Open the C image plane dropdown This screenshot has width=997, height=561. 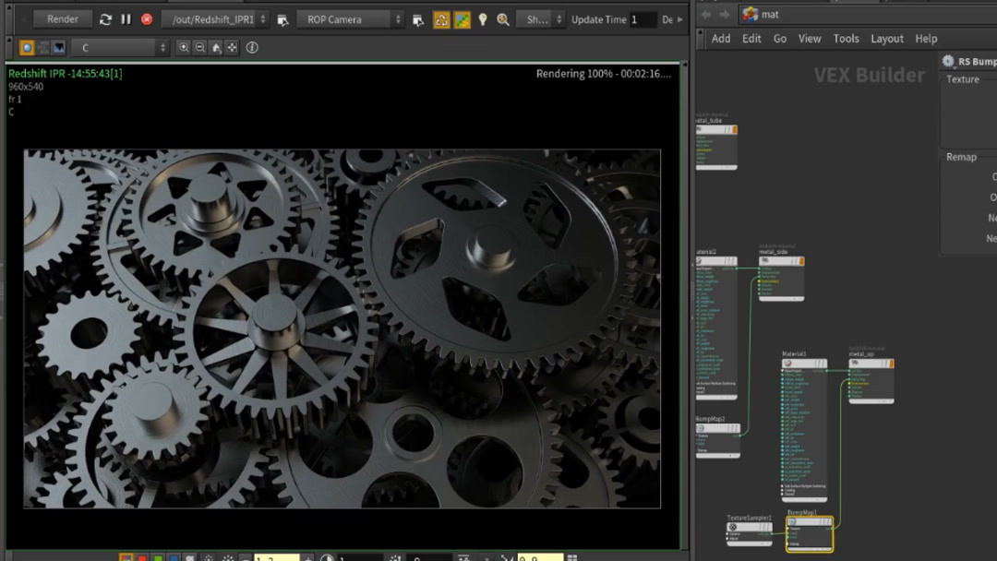click(124, 48)
